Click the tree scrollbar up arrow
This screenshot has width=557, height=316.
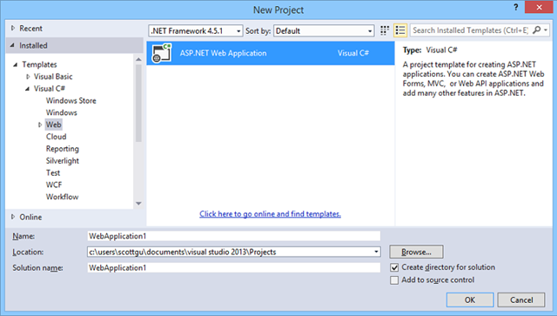(138, 59)
